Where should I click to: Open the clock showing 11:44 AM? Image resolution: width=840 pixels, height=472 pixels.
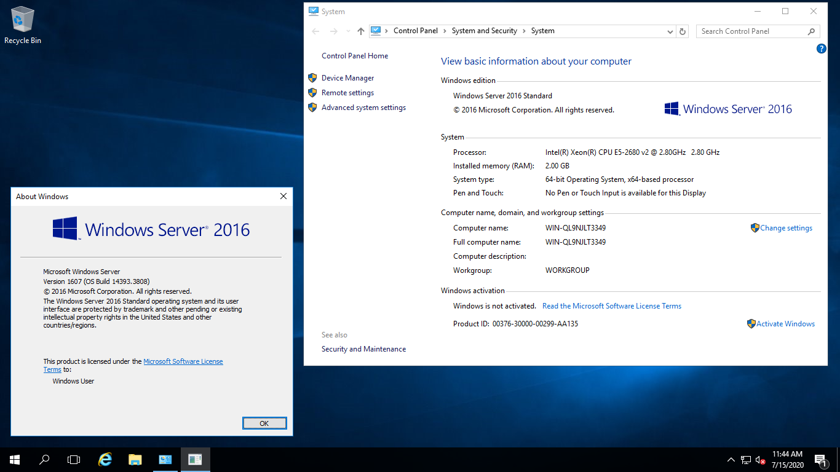787,459
